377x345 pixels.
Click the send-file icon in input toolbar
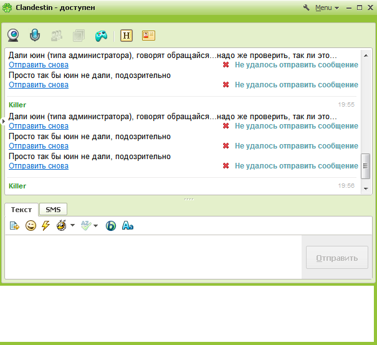[14, 226]
